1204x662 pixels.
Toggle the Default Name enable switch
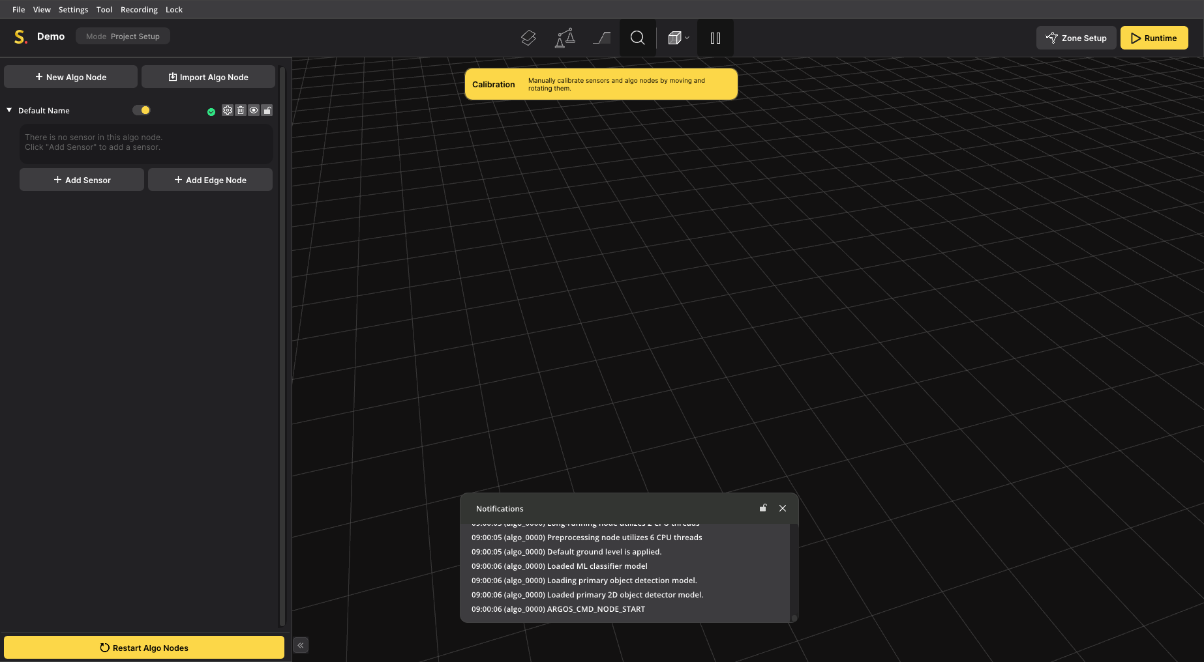point(142,110)
